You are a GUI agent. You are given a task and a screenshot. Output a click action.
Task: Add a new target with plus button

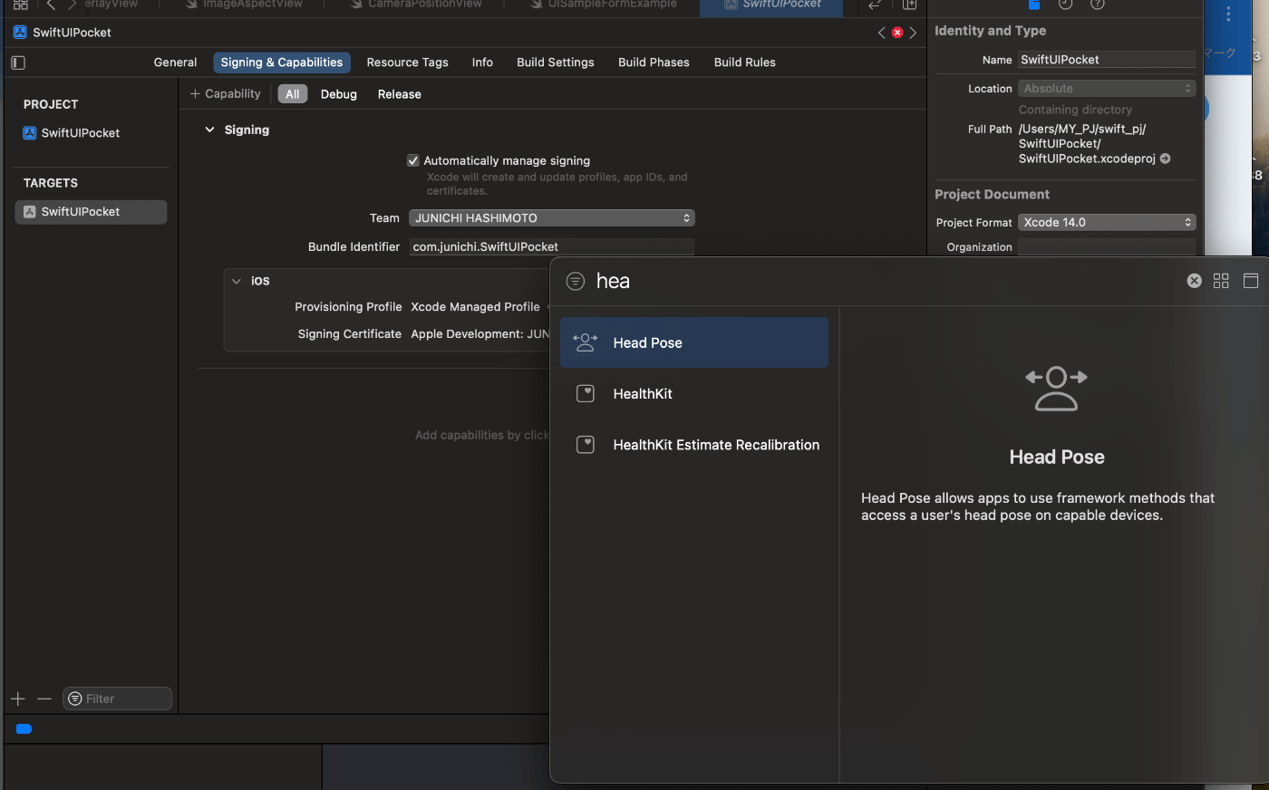point(18,698)
